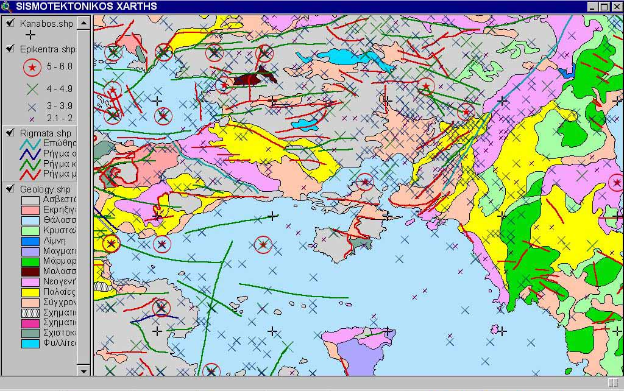Click the magnifier icon in the title bar

pyautogui.click(x=6, y=6)
